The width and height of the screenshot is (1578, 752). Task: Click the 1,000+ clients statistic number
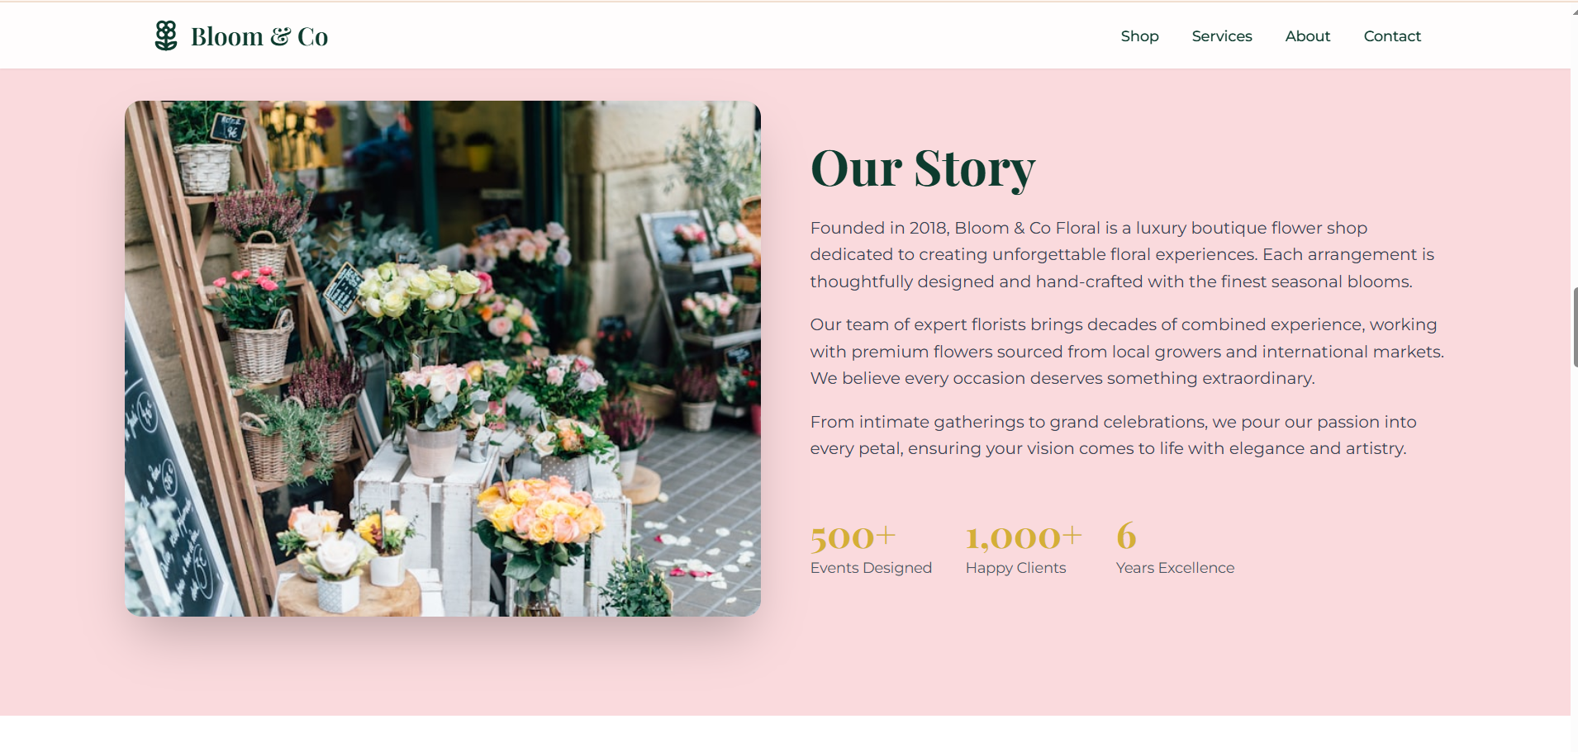click(1024, 537)
